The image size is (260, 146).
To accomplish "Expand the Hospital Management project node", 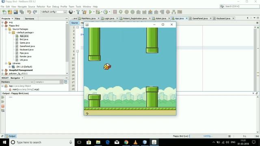I will click(2, 70).
